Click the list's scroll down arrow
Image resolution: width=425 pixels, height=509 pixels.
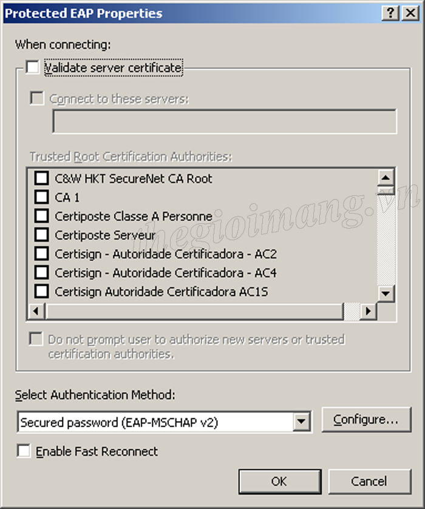[386, 294]
